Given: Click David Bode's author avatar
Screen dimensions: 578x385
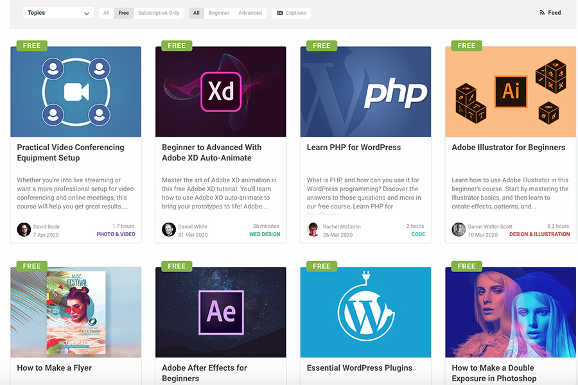Looking at the screenshot, I should tap(24, 230).
